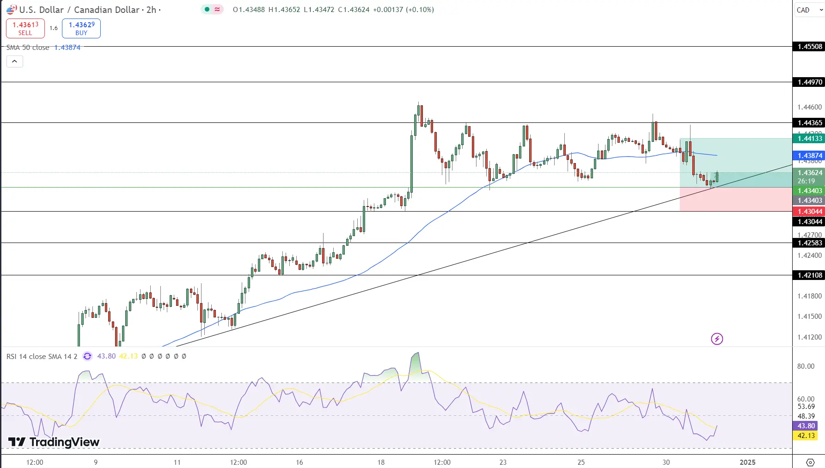Click the yellow RSI SMA 42.13 axis label
825x468 pixels.
tap(806, 436)
